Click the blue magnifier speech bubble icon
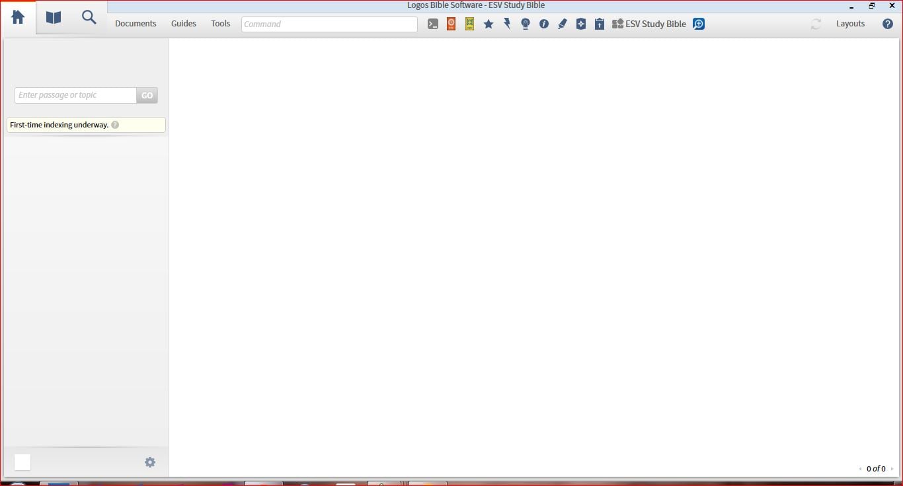903x486 pixels. point(699,24)
